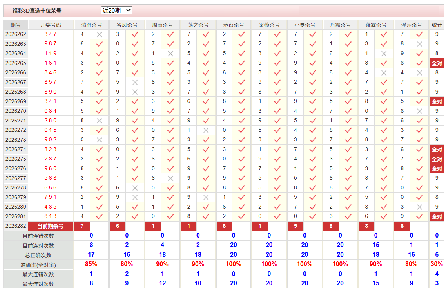Click winning number 084 in row 2026270

(51, 111)
